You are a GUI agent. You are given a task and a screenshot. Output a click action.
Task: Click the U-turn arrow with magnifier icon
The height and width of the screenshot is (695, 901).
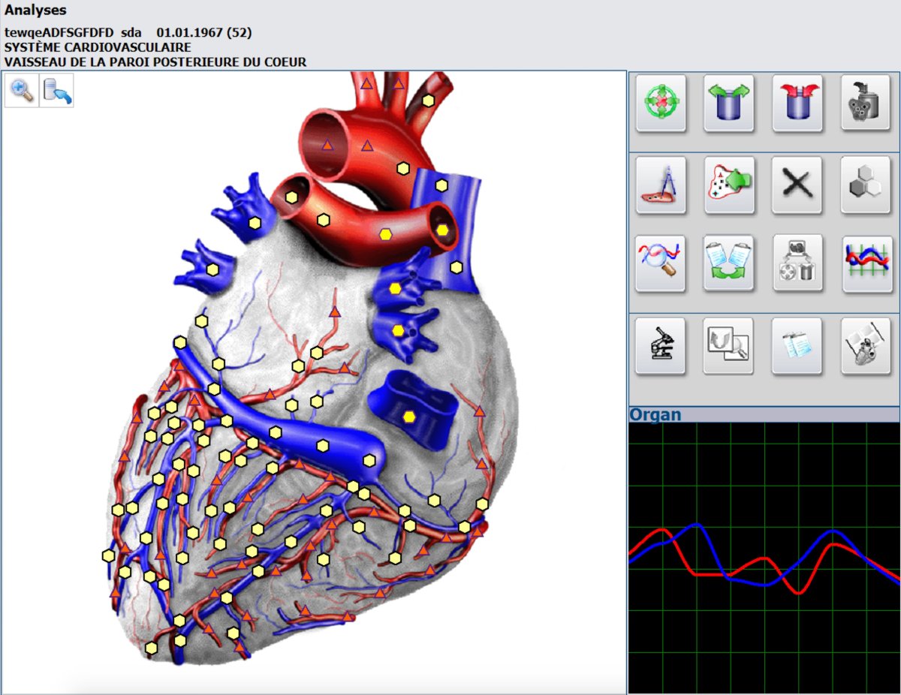click(729, 346)
